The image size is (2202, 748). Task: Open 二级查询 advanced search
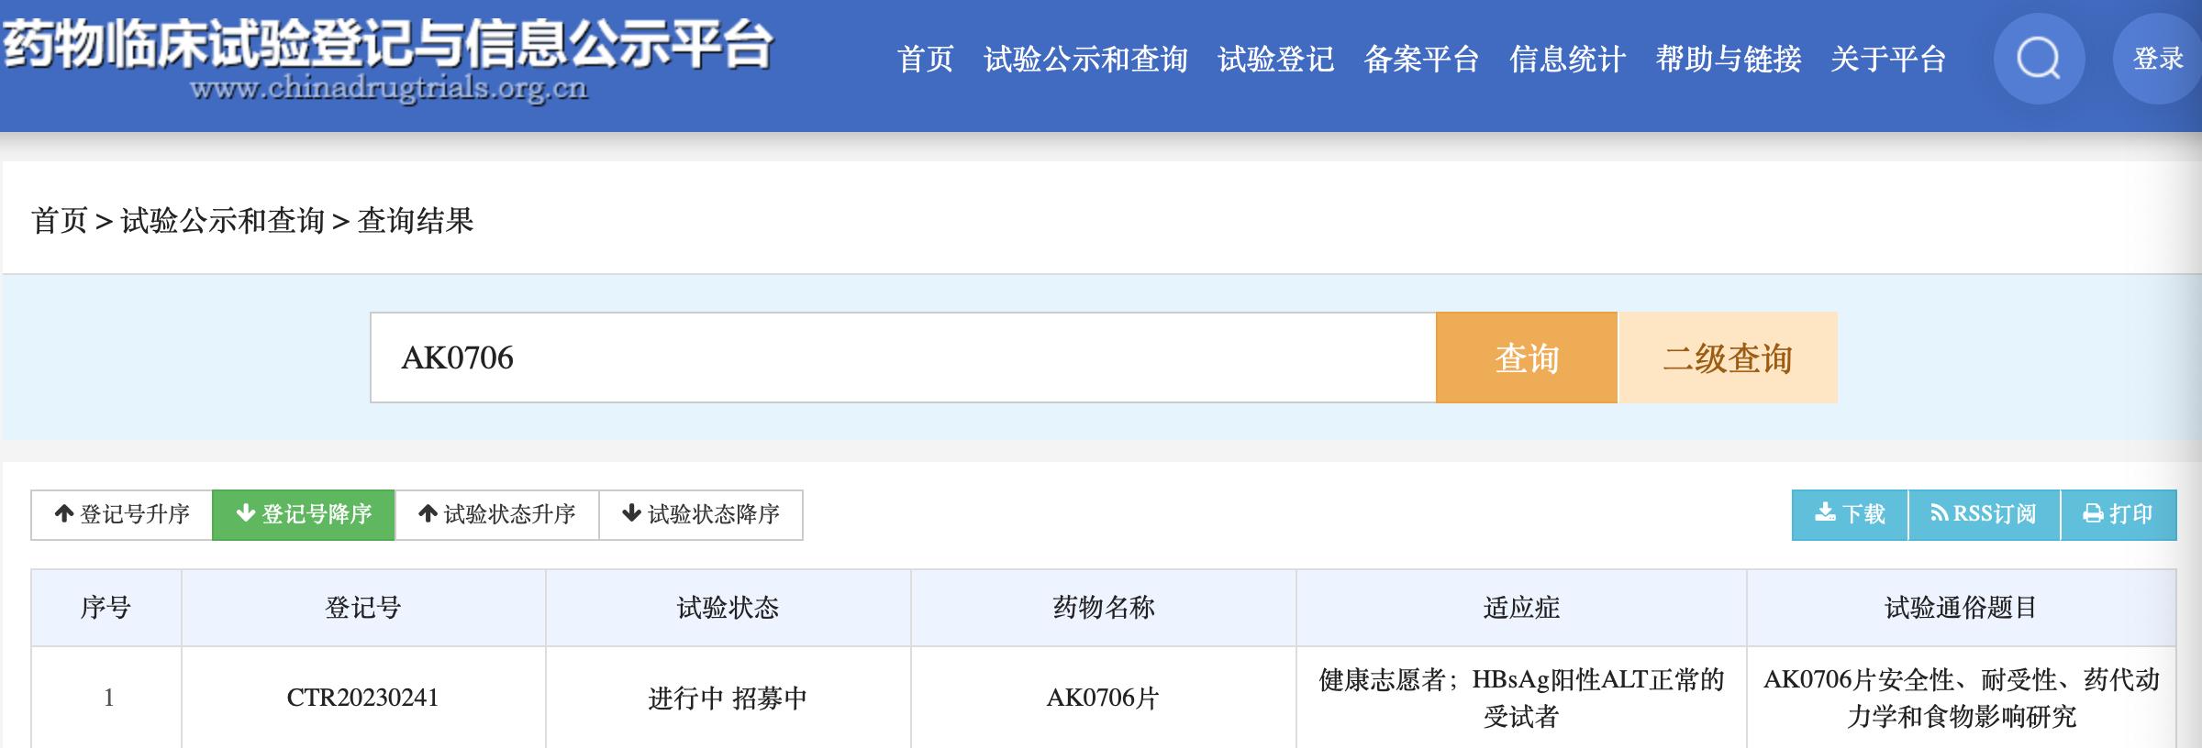(1727, 357)
